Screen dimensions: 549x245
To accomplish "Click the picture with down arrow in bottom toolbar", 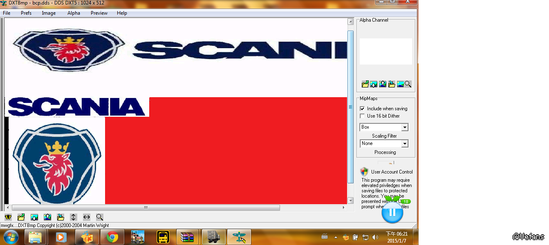I will [34, 217].
